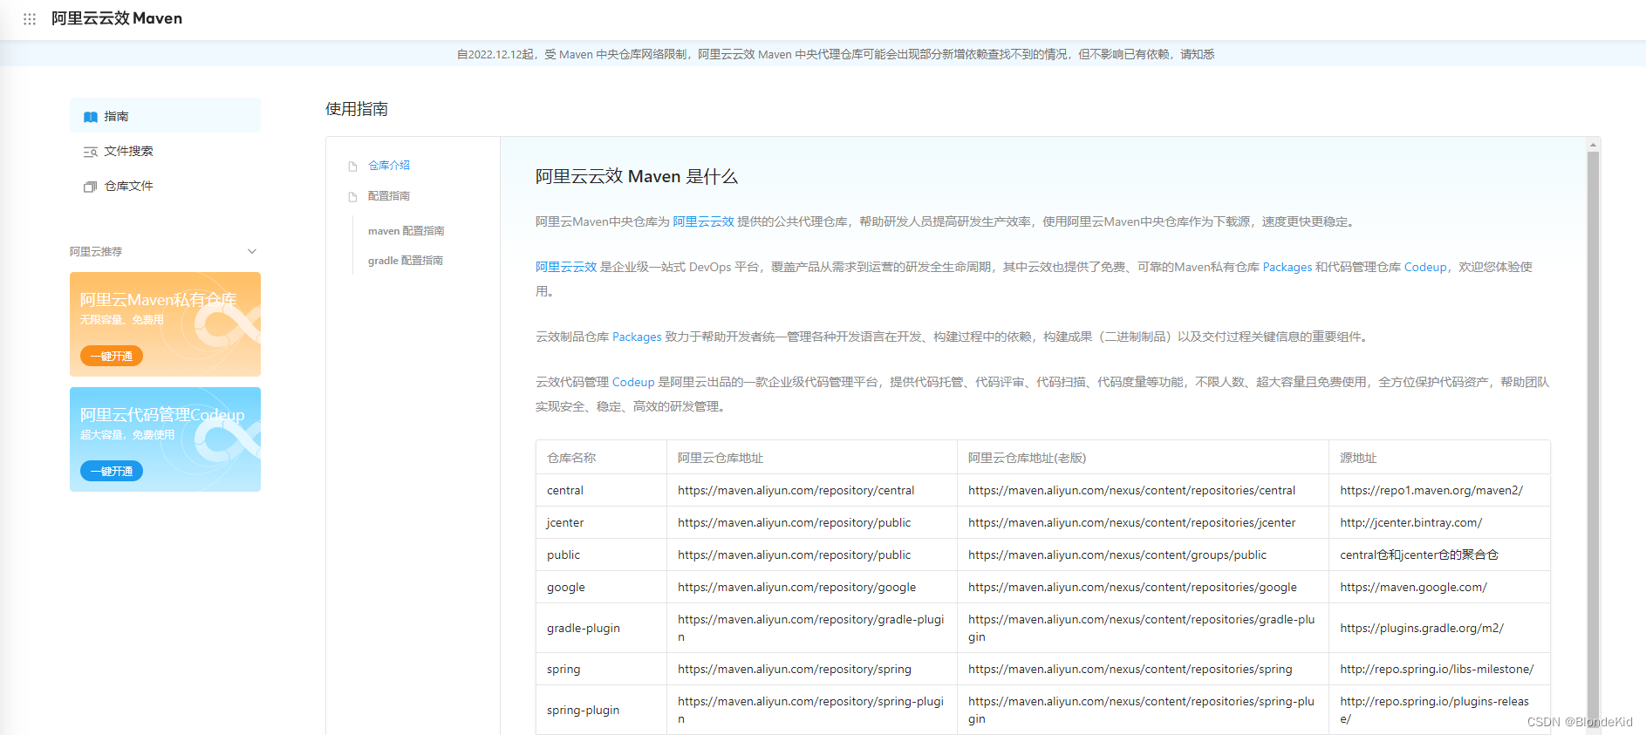Click the repository/gradle-plugin address cell

[811, 628]
